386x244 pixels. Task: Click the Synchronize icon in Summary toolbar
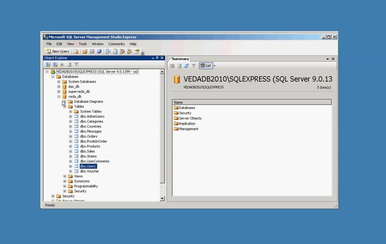pos(187,66)
